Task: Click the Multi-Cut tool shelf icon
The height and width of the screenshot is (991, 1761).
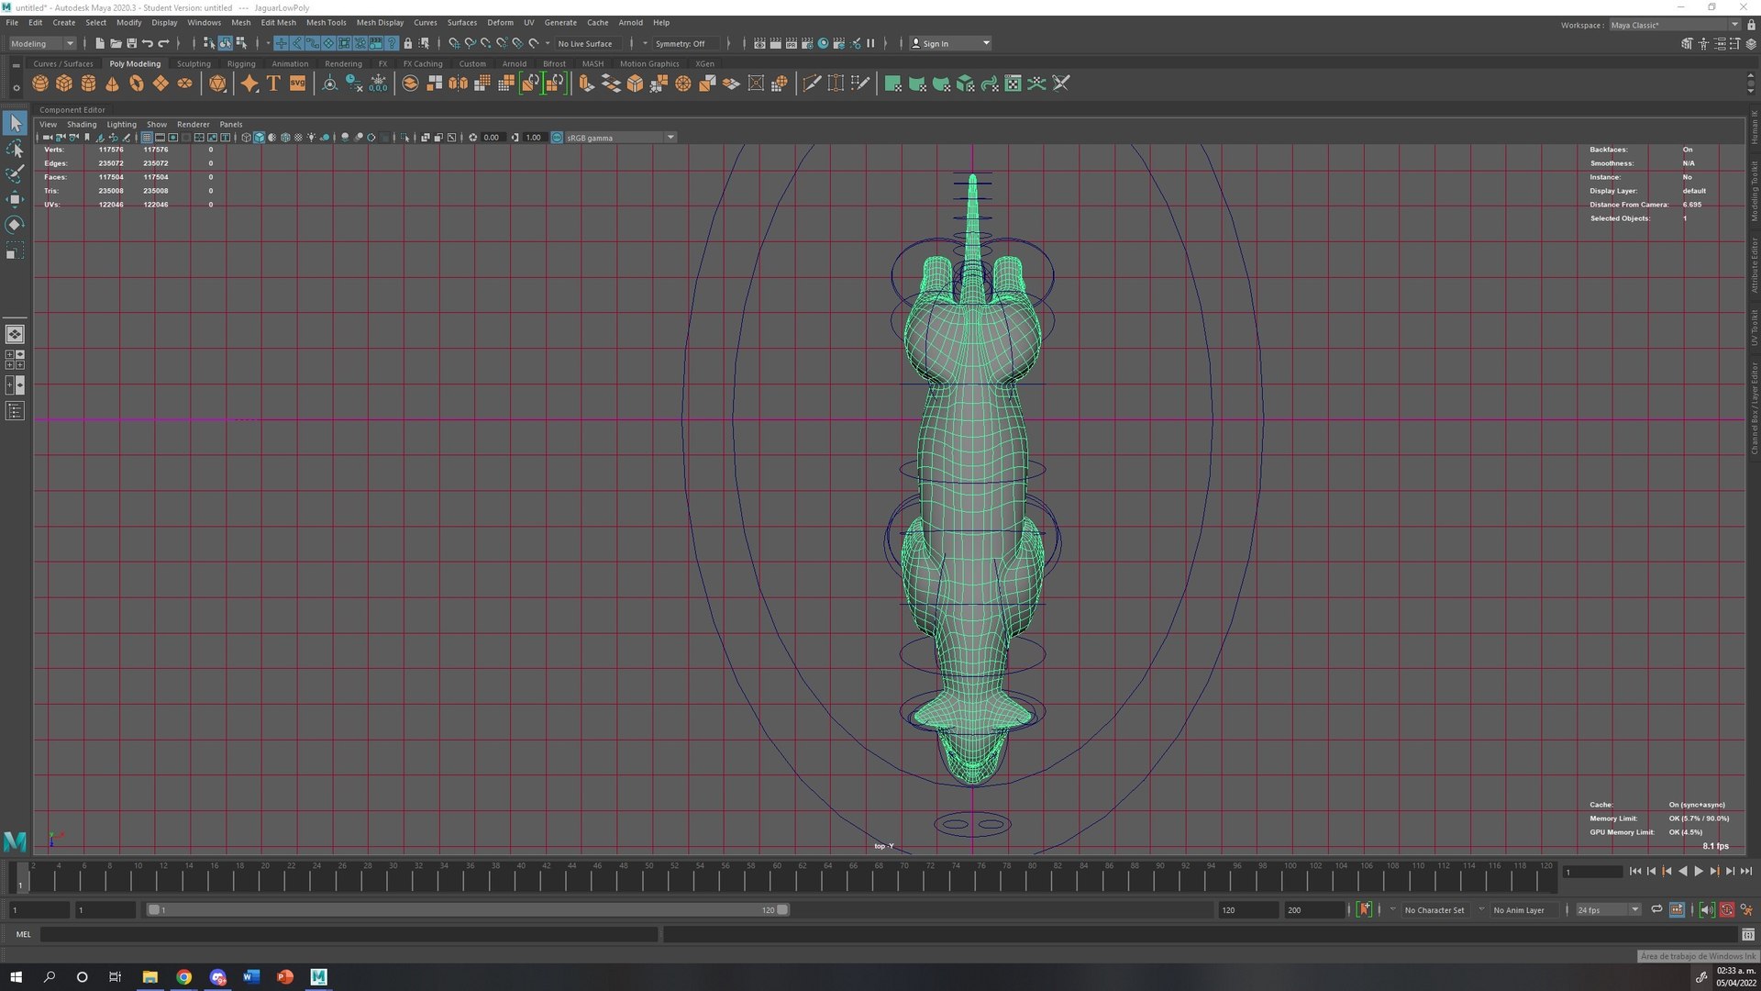Action: [x=812, y=84]
